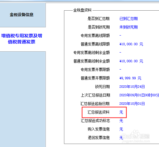Click the 是否到汇总期 label
Image resolution: width=159 pixels, height=147 pixels.
pos(99,19)
